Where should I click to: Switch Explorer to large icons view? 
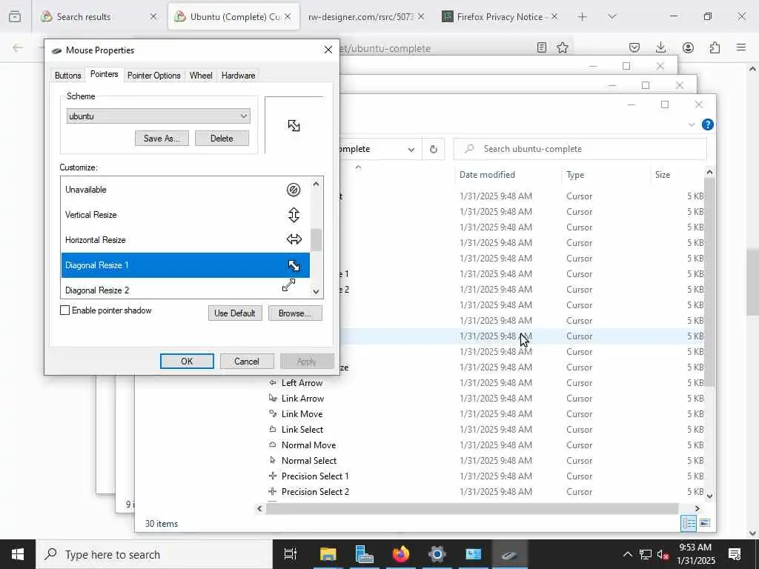click(705, 522)
